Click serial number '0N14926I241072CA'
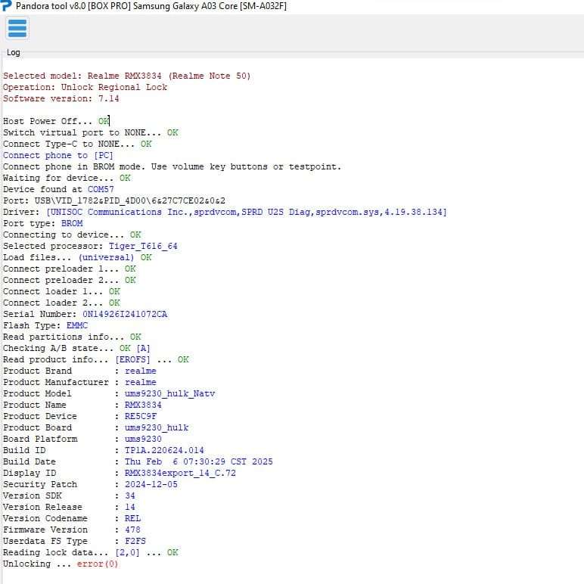Image resolution: width=584 pixels, height=584 pixels. tap(125, 315)
